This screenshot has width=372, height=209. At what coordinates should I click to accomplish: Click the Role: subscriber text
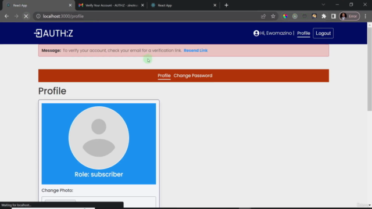(x=99, y=174)
